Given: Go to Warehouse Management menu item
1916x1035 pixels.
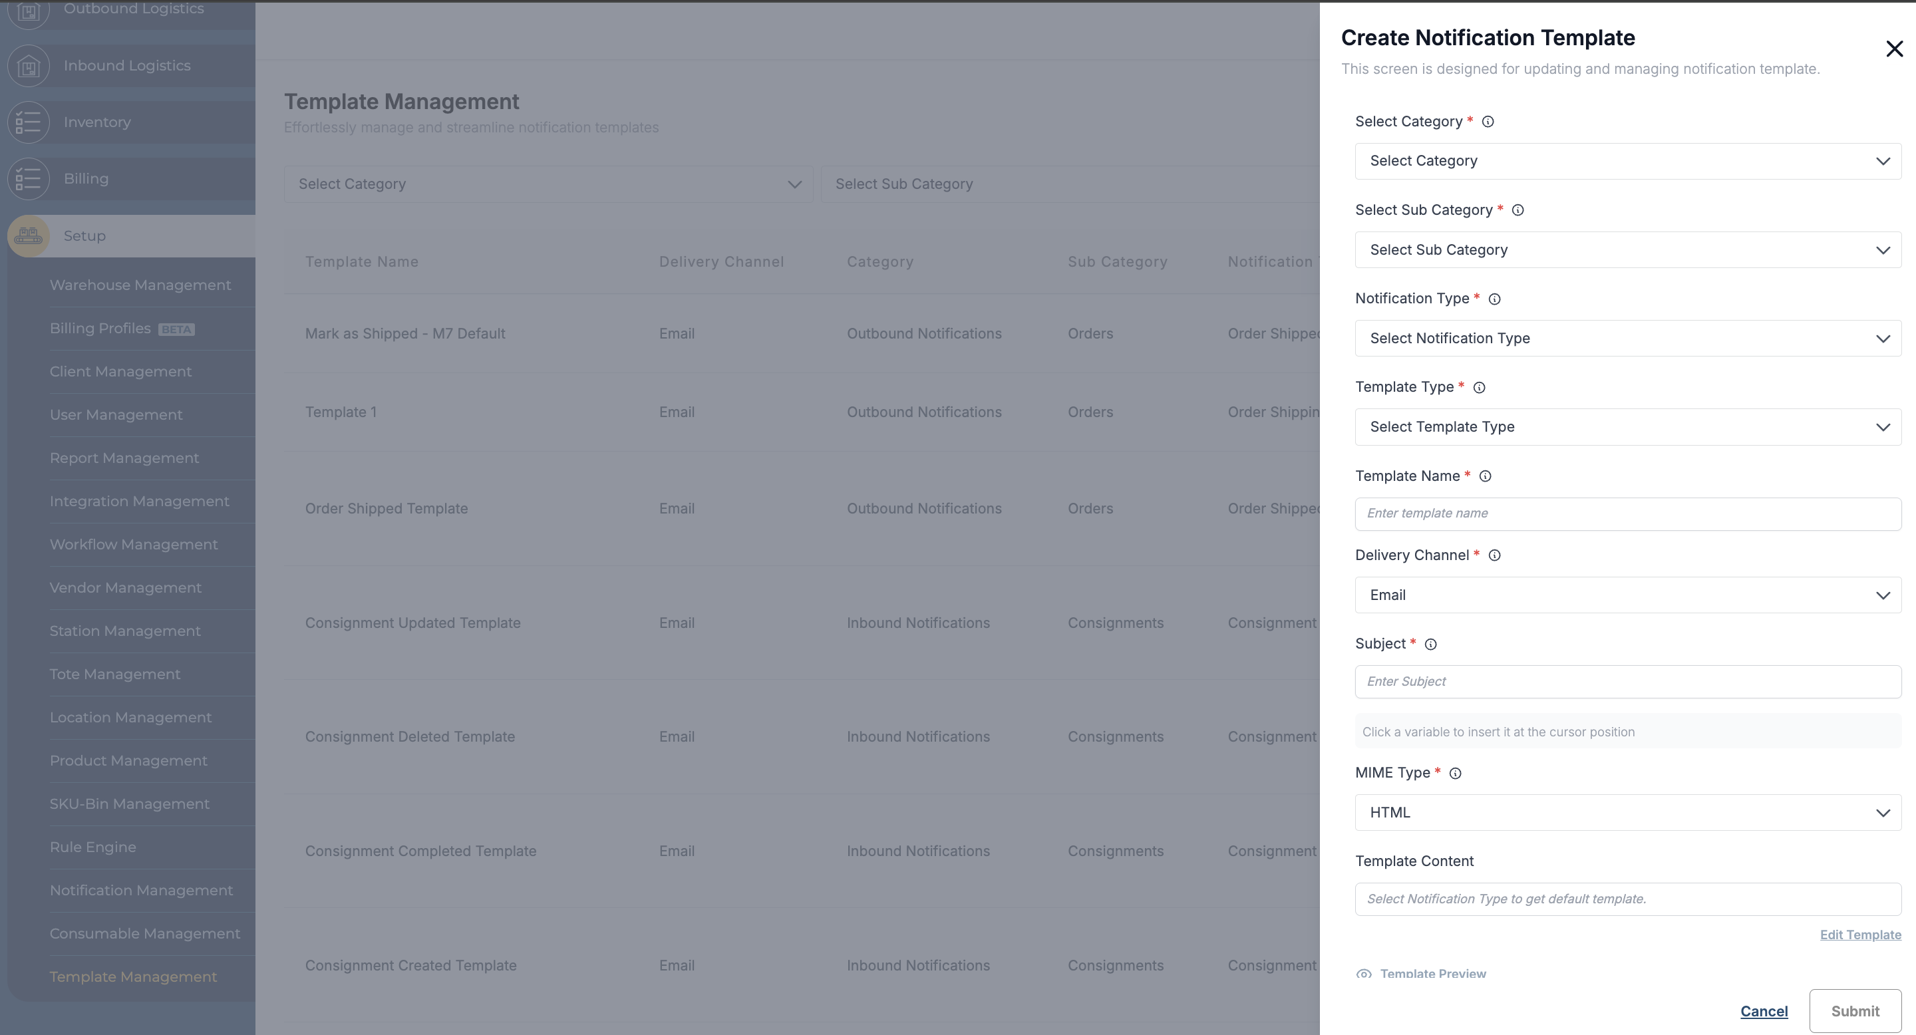Looking at the screenshot, I should 140,285.
